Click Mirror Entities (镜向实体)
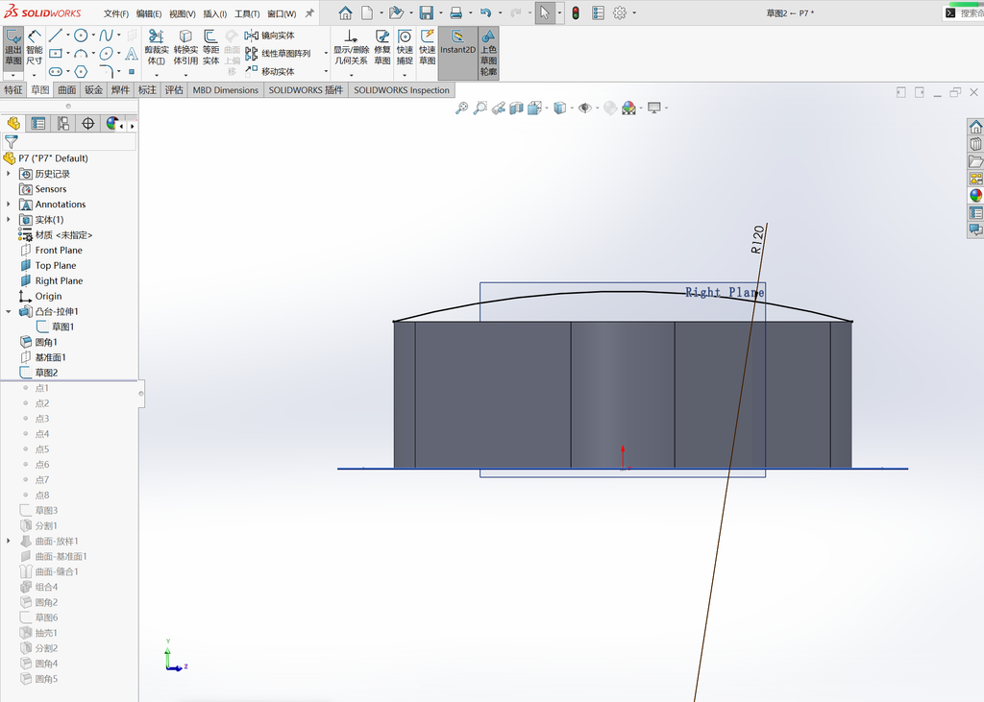 [270, 36]
